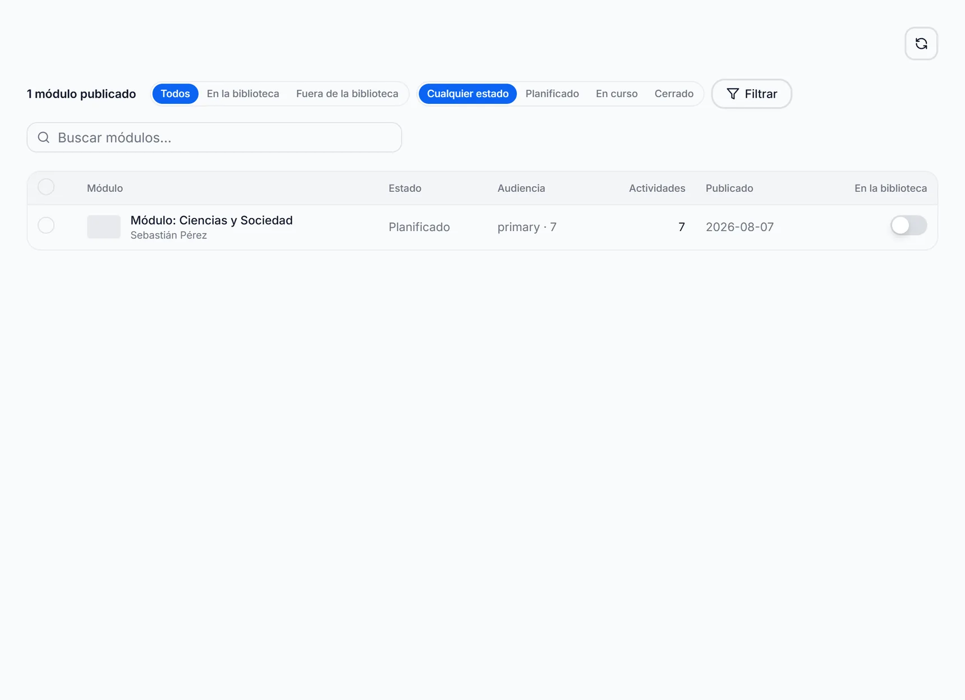Image resolution: width=965 pixels, height=700 pixels.
Task: Filter by Cerrado status
Action: 674,94
